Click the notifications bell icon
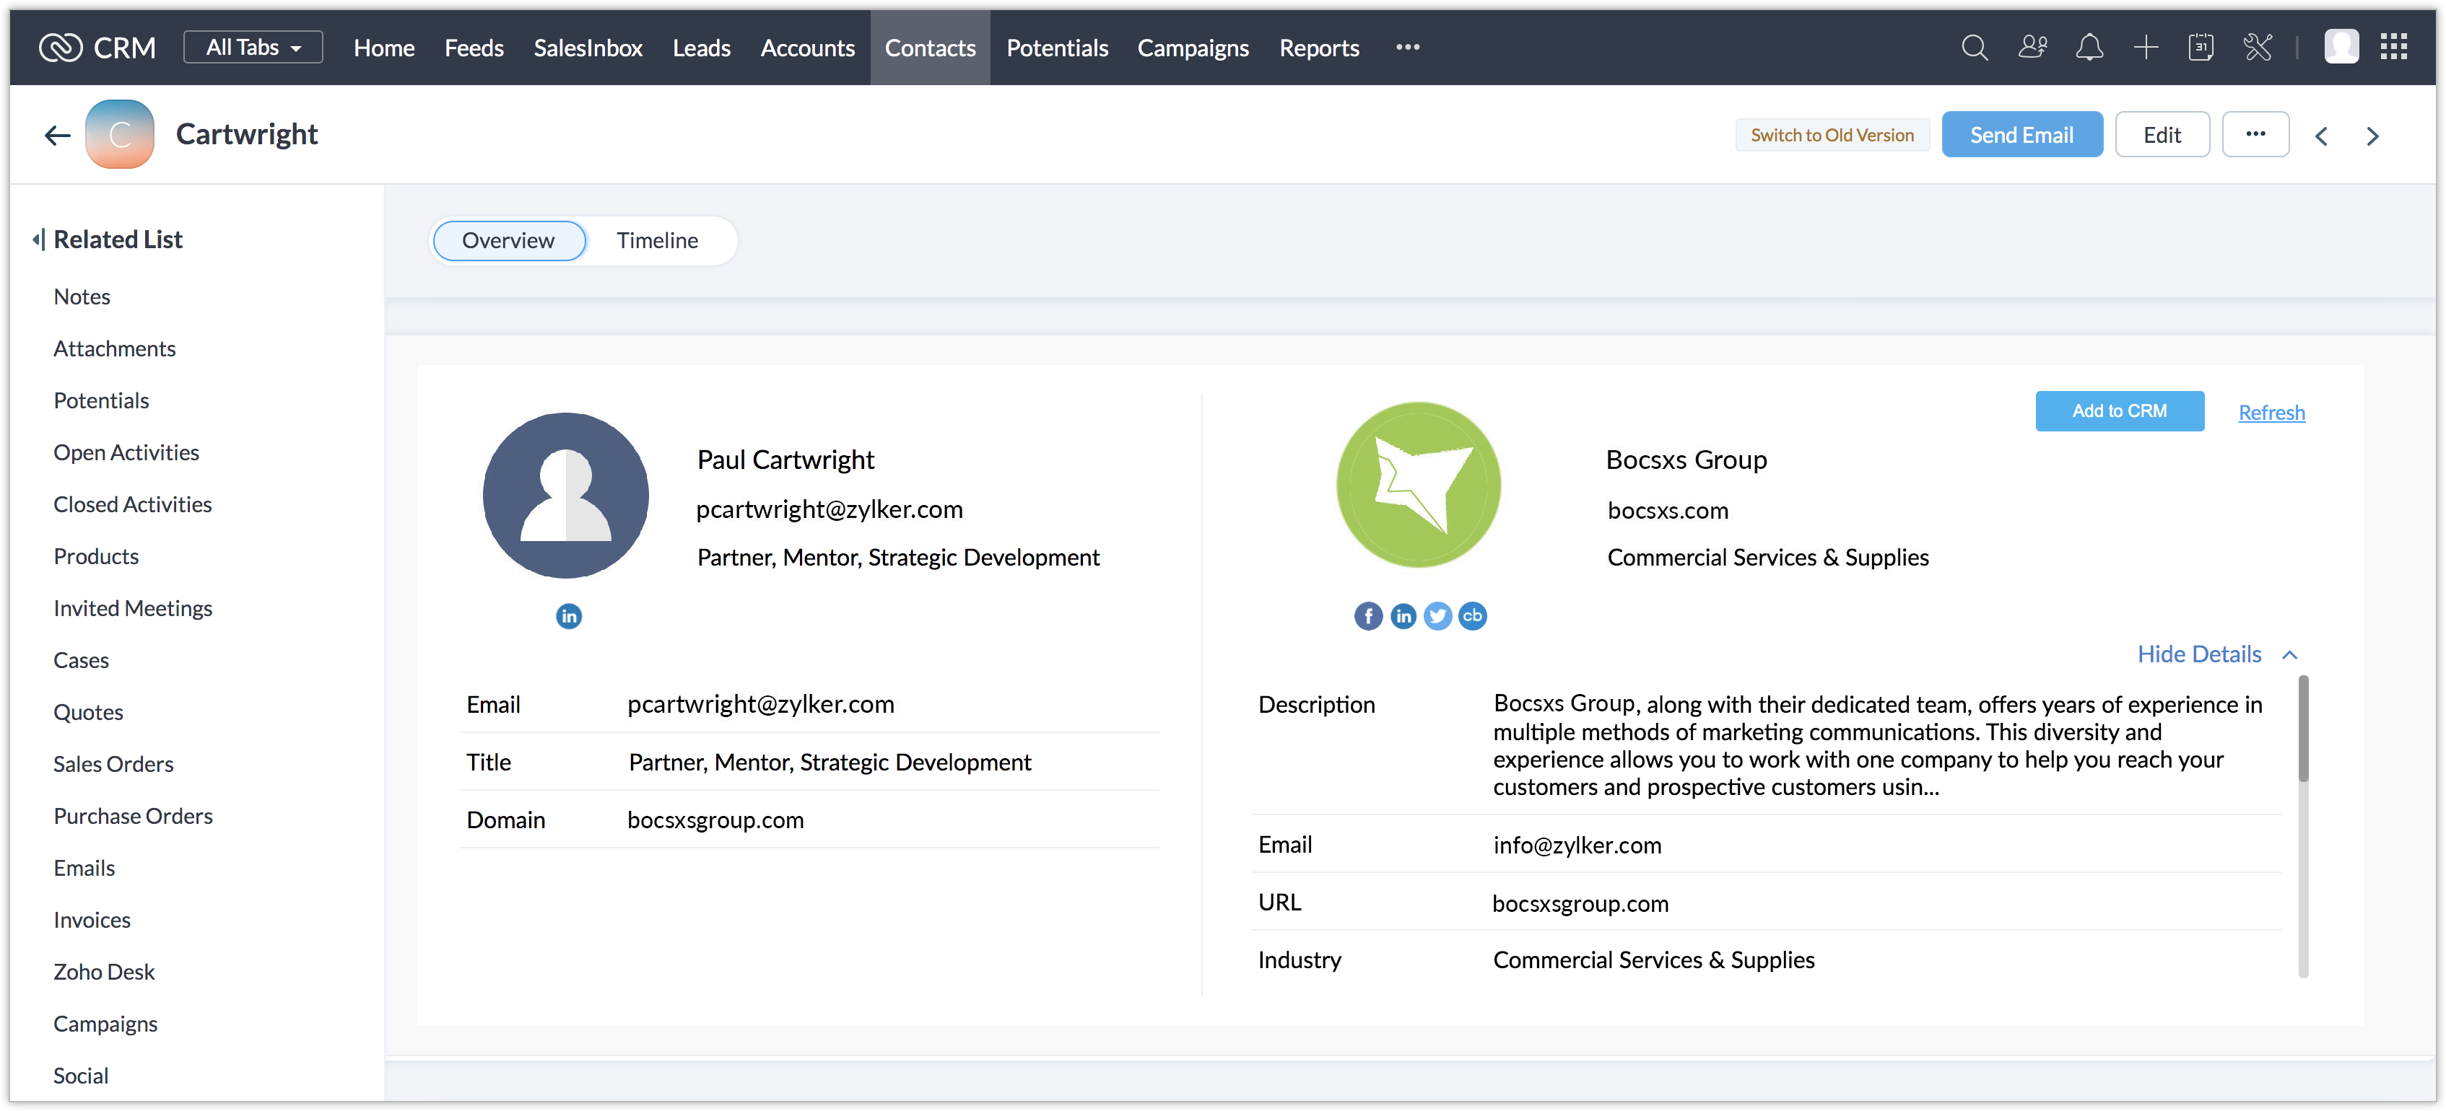2446x1111 pixels. click(2089, 48)
